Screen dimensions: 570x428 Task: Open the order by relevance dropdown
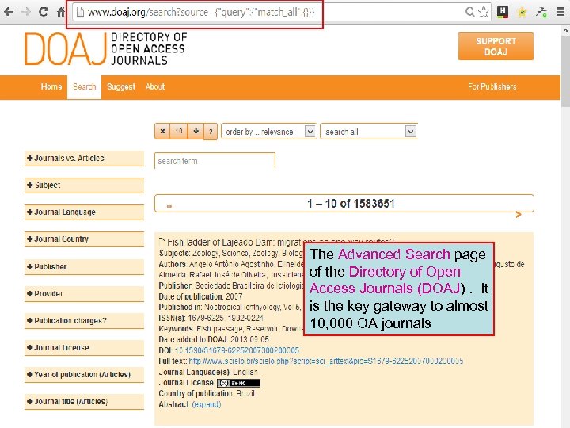(269, 132)
